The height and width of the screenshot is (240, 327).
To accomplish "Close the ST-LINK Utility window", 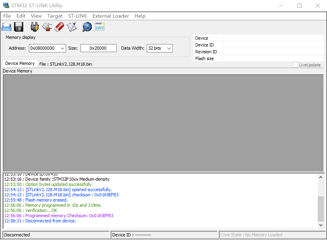I will point(318,6).
